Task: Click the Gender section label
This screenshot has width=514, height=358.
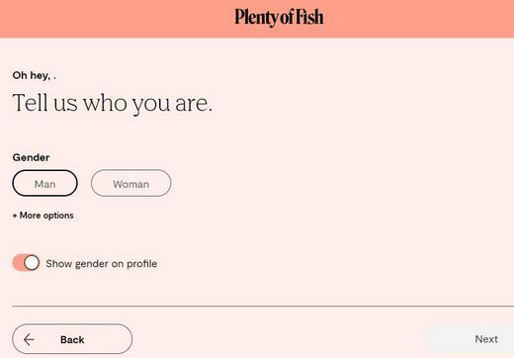Action: [x=31, y=157]
